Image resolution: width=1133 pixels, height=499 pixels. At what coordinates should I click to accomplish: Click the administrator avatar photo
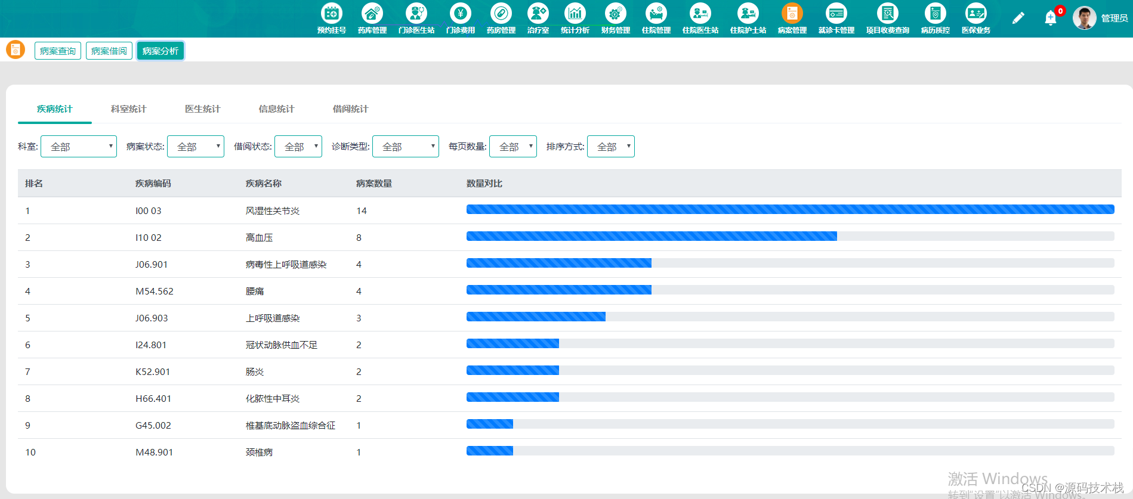coord(1084,18)
